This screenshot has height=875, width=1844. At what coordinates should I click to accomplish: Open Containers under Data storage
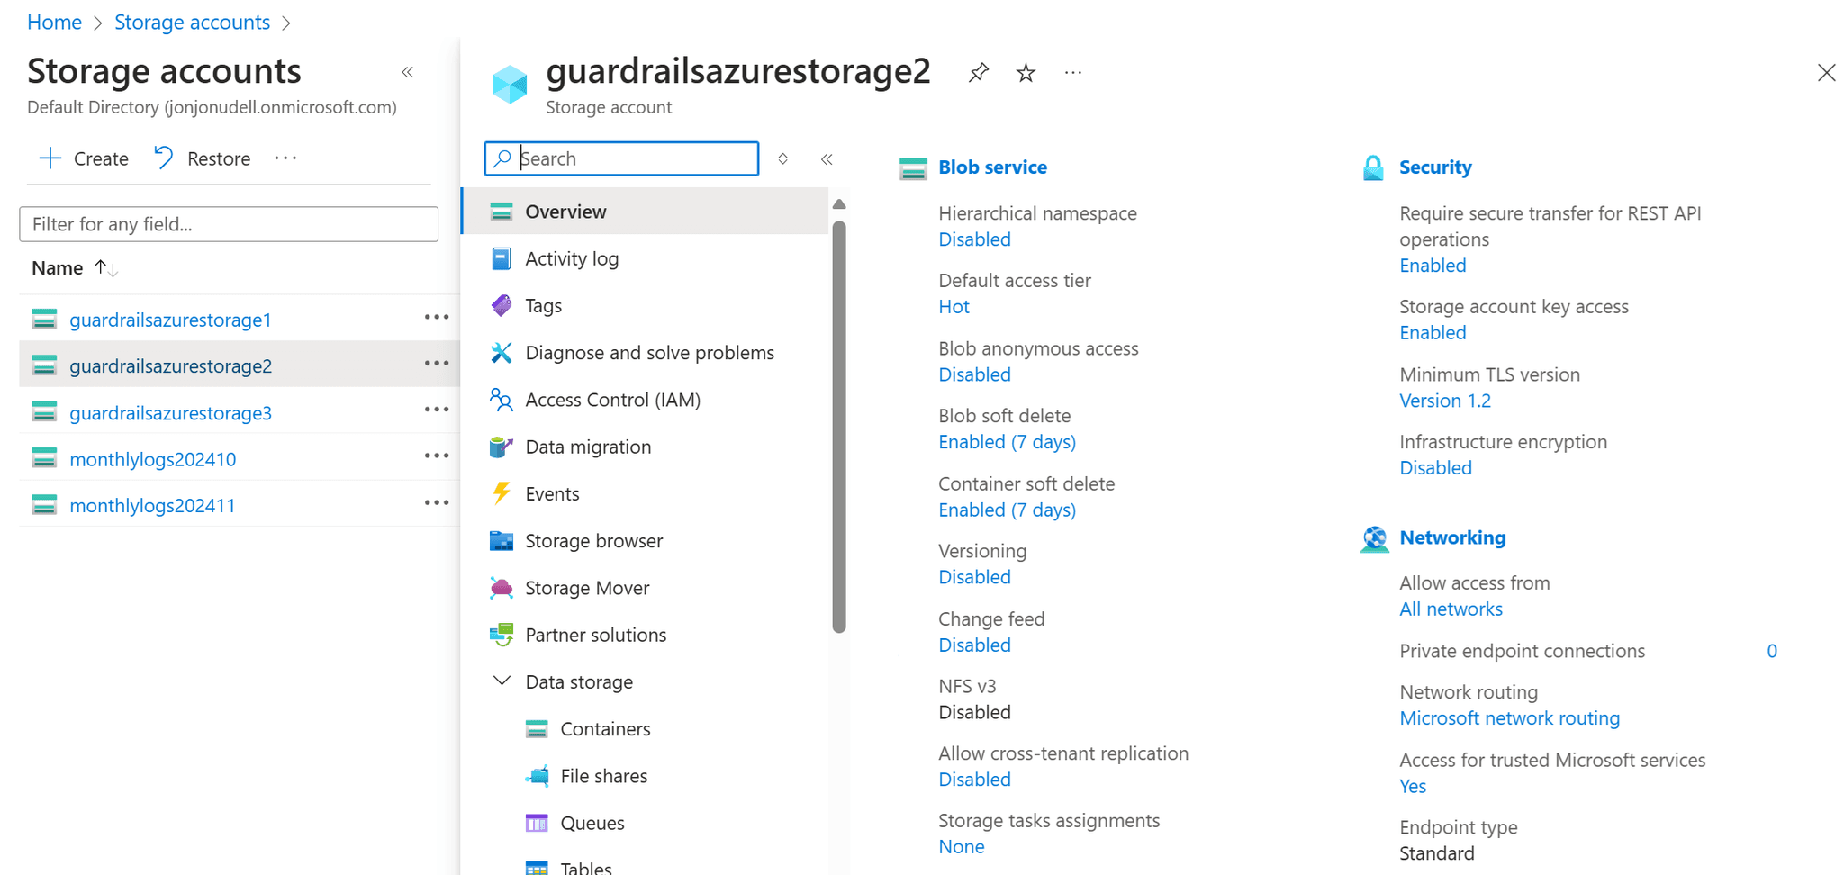tap(605, 728)
